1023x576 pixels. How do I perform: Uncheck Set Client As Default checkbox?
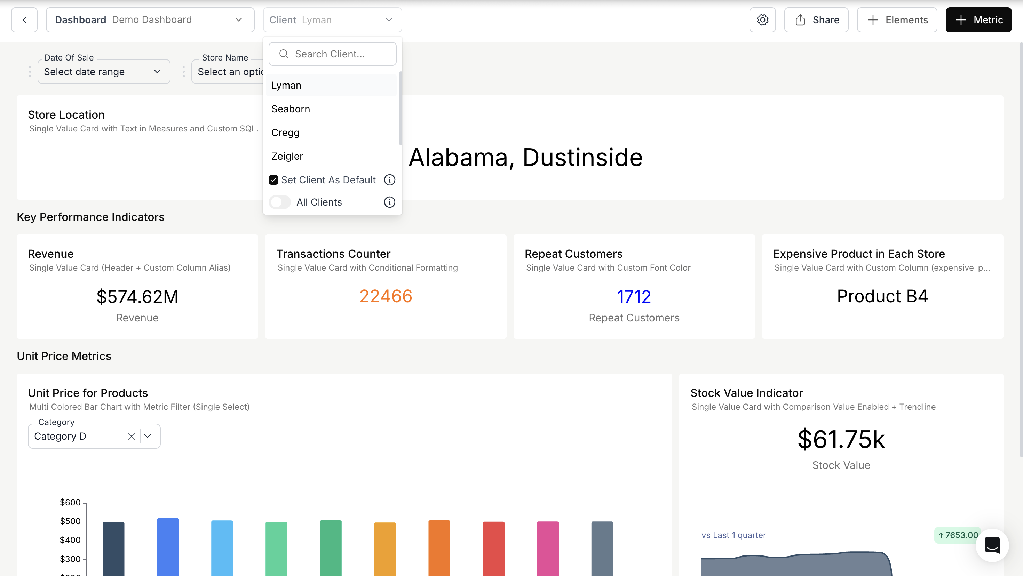273,180
